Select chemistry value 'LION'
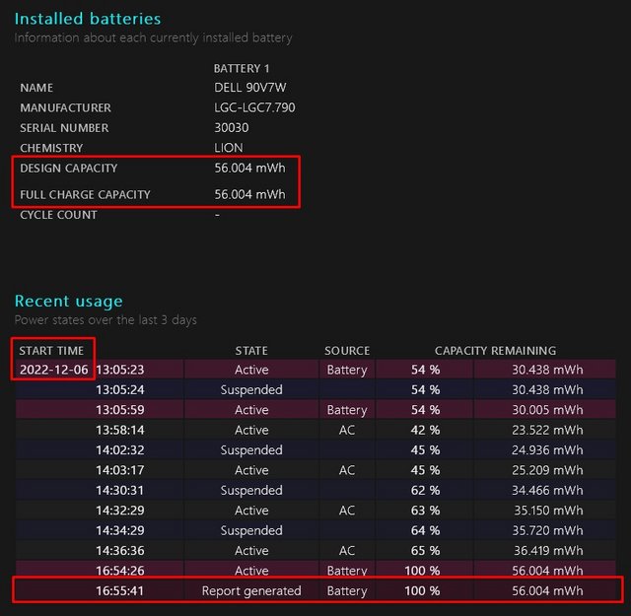631x616 pixels. [x=228, y=148]
